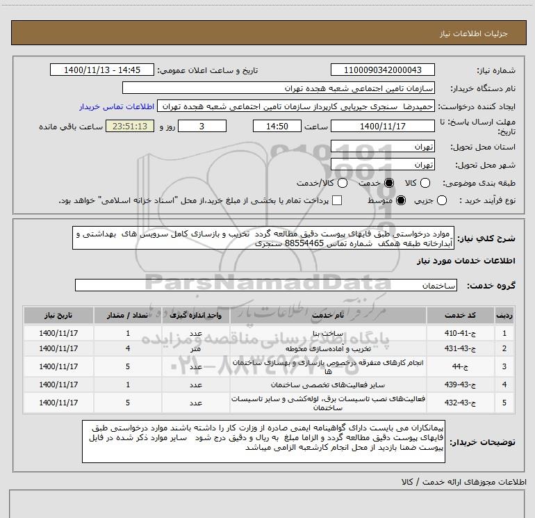The image size is (535, 518).
Task: Choose the متوسط purchase type radio
Action: coord(401,200)
